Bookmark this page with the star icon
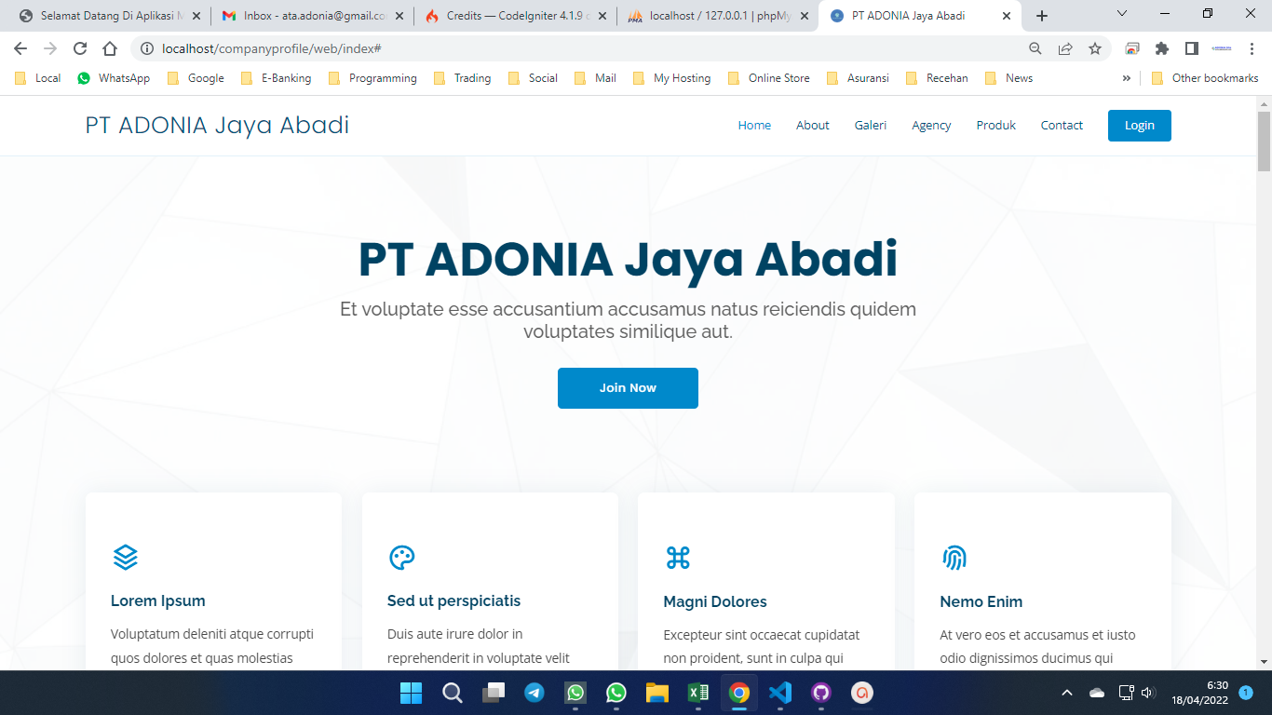The image size is (1272, 715). coord(1095,48)
